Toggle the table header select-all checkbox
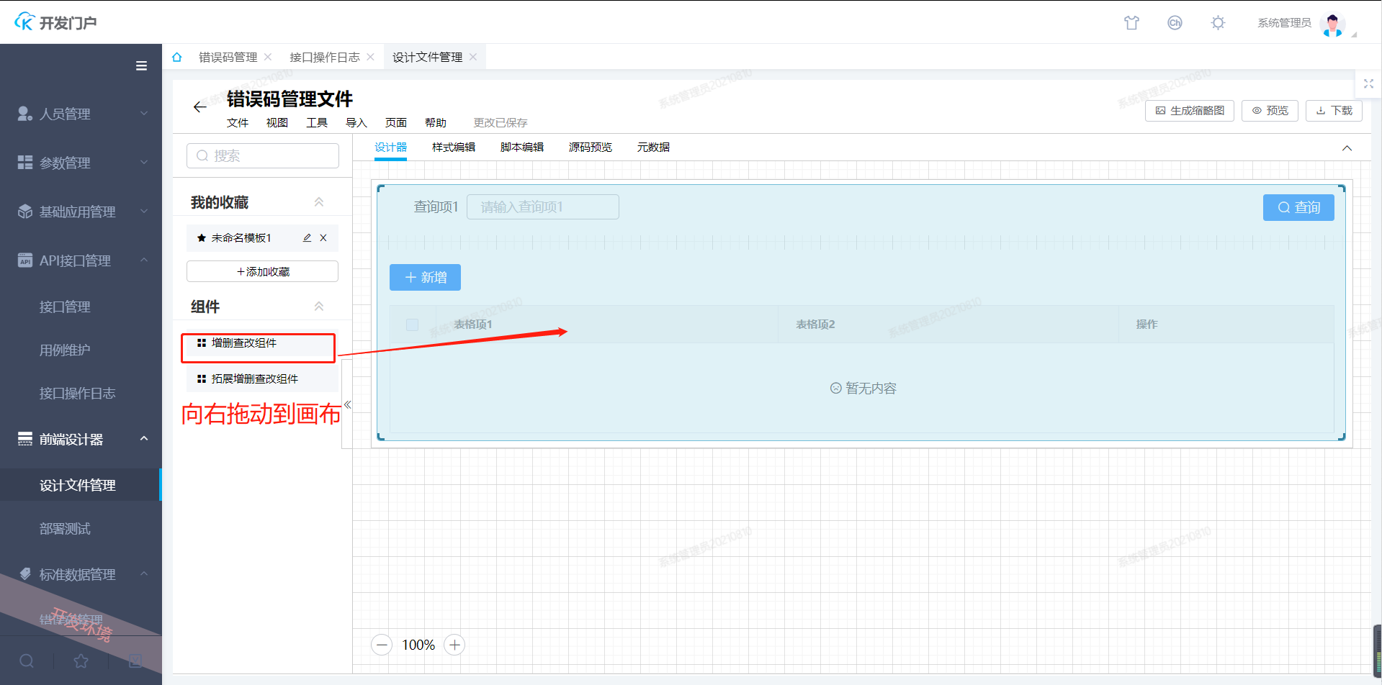1382x685 pixels. pyautogui.click(x=413, y=325)
